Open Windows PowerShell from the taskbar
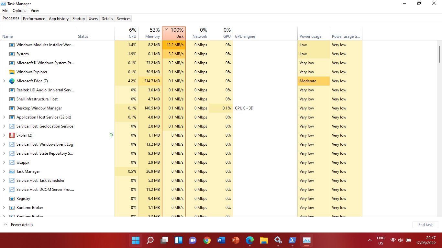This screenshot has height=248, width=442. pyautogui.click(x=292, y=240)
